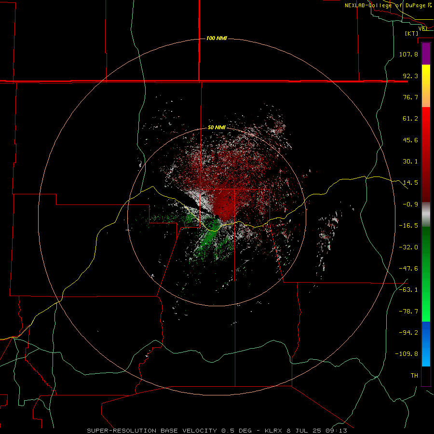Click the -47.6 scale value
434x434 pixels.
(x=408, y=269)
